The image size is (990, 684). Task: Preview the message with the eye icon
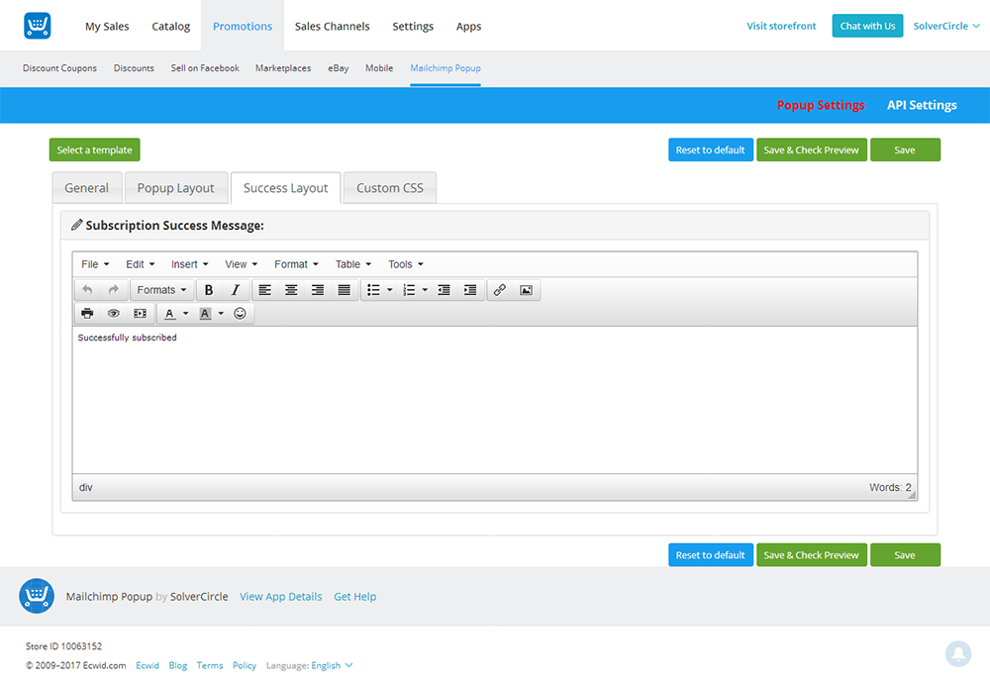114,313
